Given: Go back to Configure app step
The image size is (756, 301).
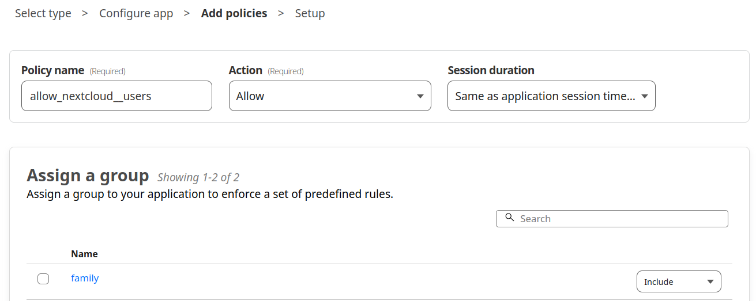Looking at the screenshot, I should tap(136, 13).
